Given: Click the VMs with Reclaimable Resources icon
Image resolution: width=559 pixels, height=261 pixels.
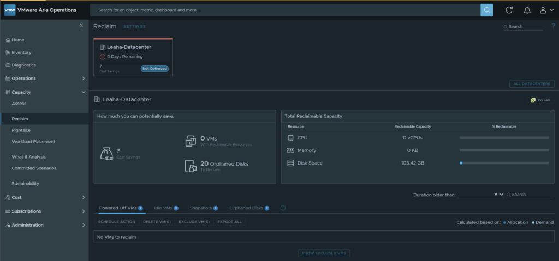Looking at the screenshot, I should point(191,141).
